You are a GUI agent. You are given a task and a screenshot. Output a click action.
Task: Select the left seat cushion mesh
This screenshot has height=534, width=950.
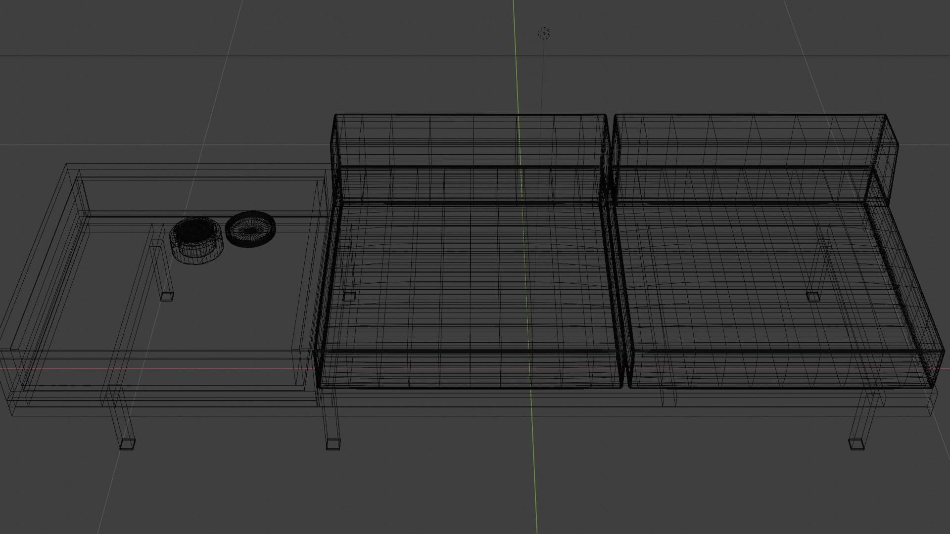pos(469,297)
